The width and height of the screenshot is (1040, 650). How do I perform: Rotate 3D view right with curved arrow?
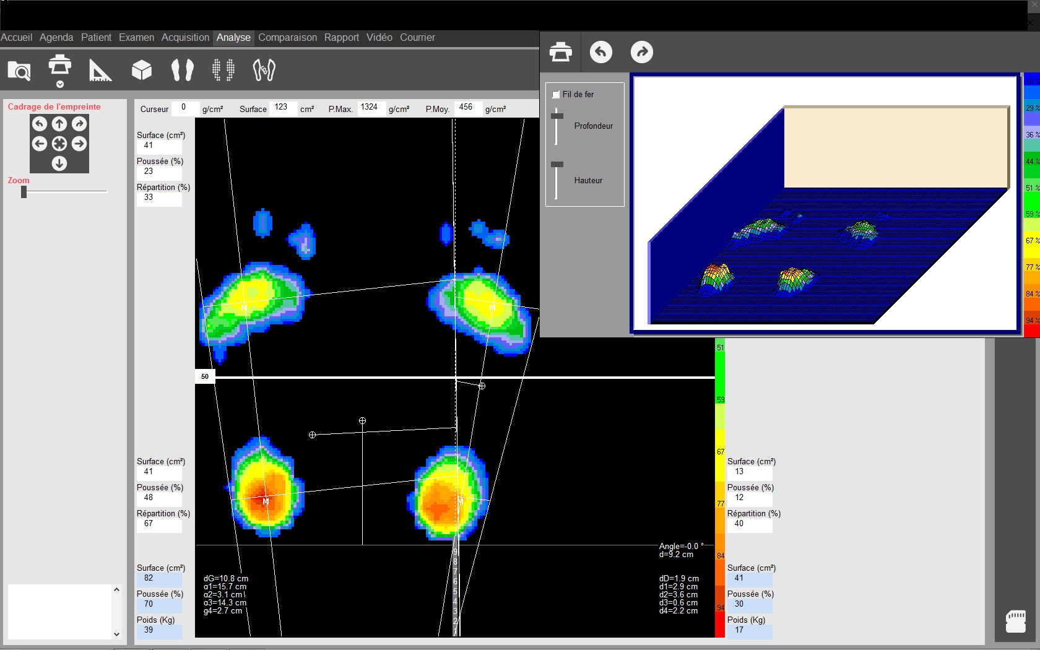click(x=642, y=52)
